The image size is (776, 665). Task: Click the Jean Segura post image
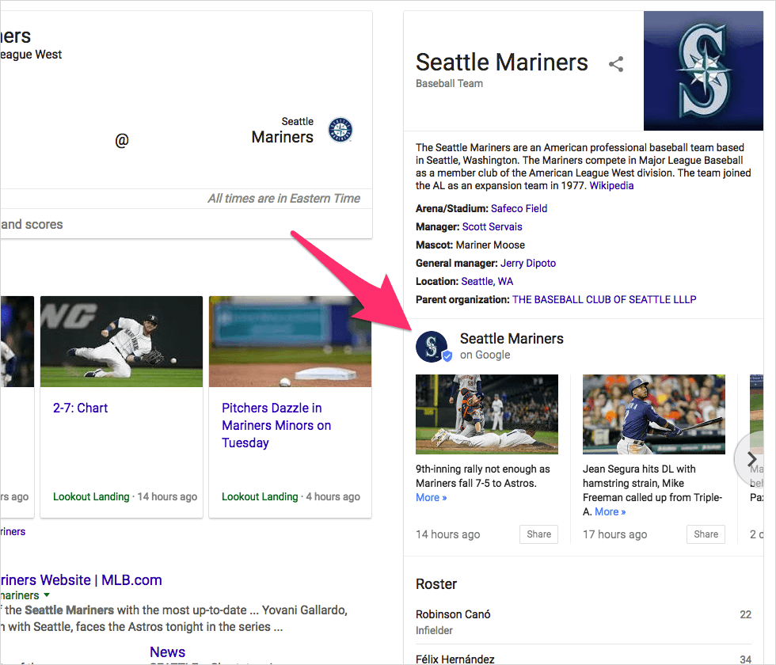pyautogui.click(x=654, y=414)
